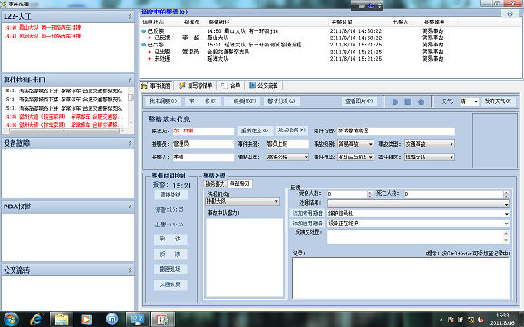This screenshot has height=327, width=524.
Task: Switch to the first sub-tab under 警情处置
Action: click(215, 184)
